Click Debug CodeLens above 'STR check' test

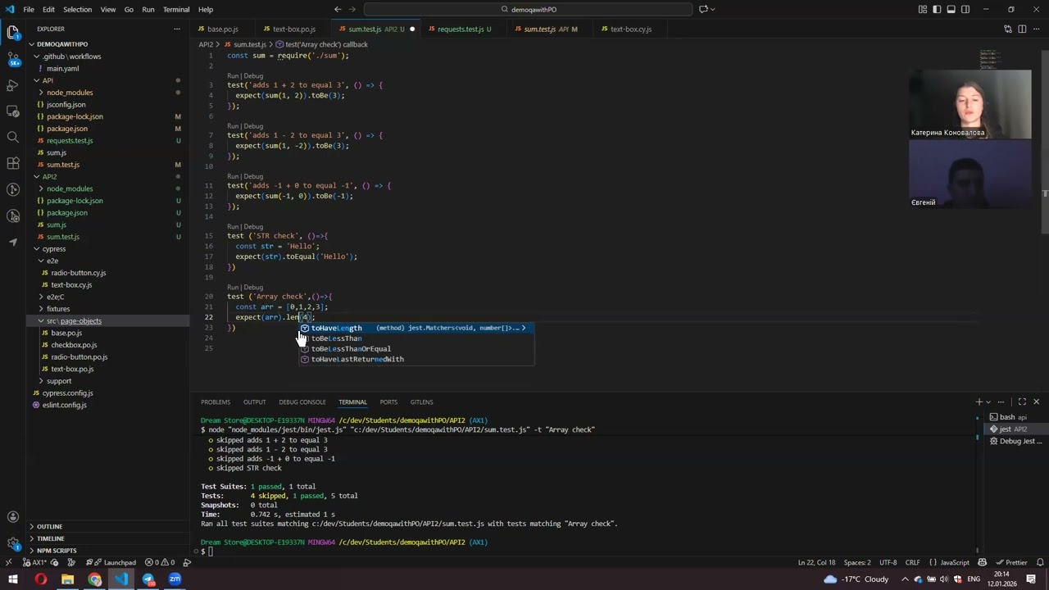[253, 226]
